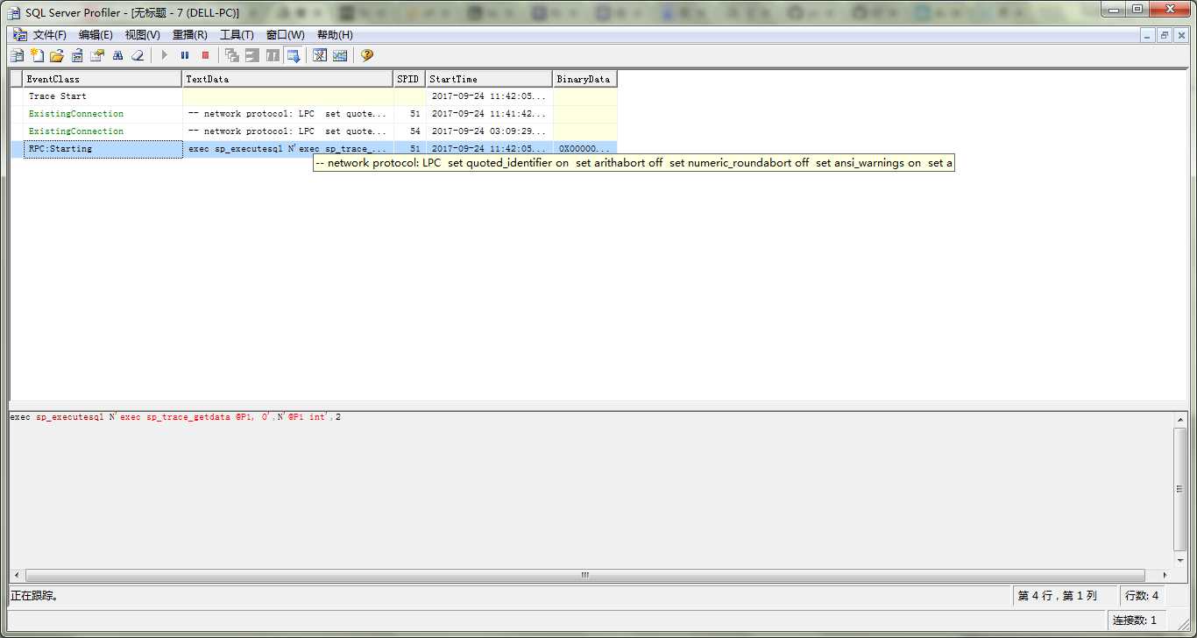Viewport: 1197px width, 638px height.
Task: Click the BinaryData column header
Action: pyautogui.click(x=584, y=79)
